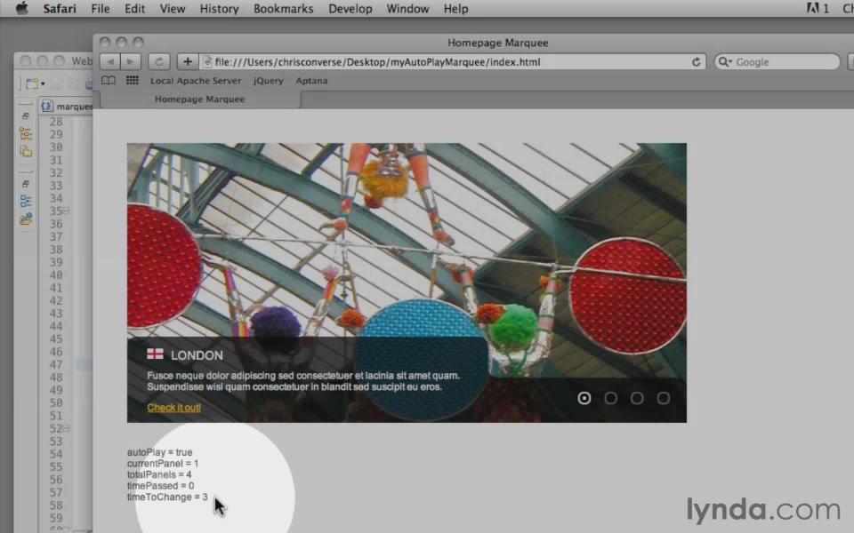This screenshot has height=533, width=854.
Task: Select the fourth marquee panel dot
Action: coord(664,398)
